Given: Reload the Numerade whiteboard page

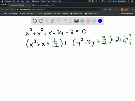Looking at the screenshot, I should (12, 10).
